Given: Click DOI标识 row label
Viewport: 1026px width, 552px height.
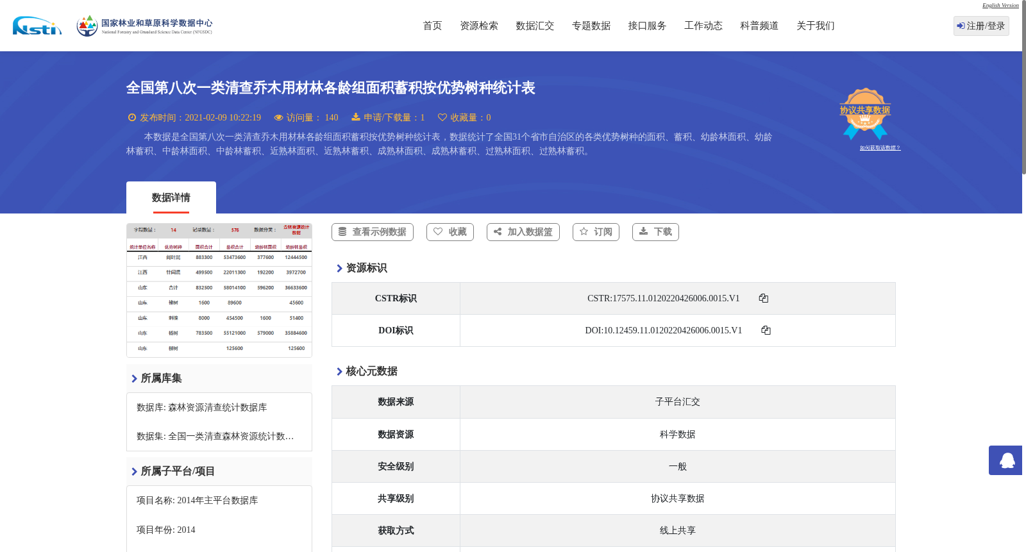Looking at the screenshot, I should point(396,331).
